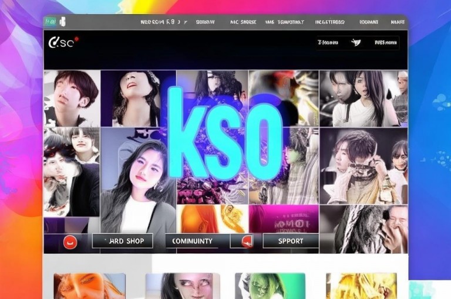Image resolution: width=451 pixels, height=299 pixels.
Task: Open the photo of person in patterned hat
Action: (138, 98)
